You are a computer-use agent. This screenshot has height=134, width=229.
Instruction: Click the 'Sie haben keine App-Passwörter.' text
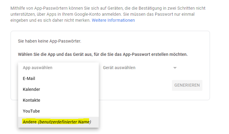click(50, 41)
